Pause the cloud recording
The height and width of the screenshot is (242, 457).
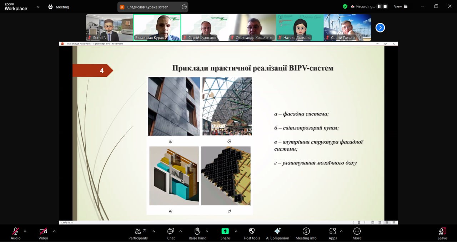379,6
